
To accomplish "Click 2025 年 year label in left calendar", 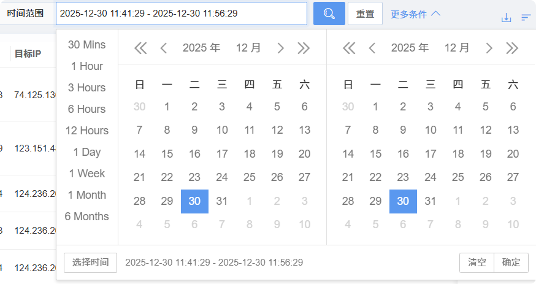I will 201,48.
